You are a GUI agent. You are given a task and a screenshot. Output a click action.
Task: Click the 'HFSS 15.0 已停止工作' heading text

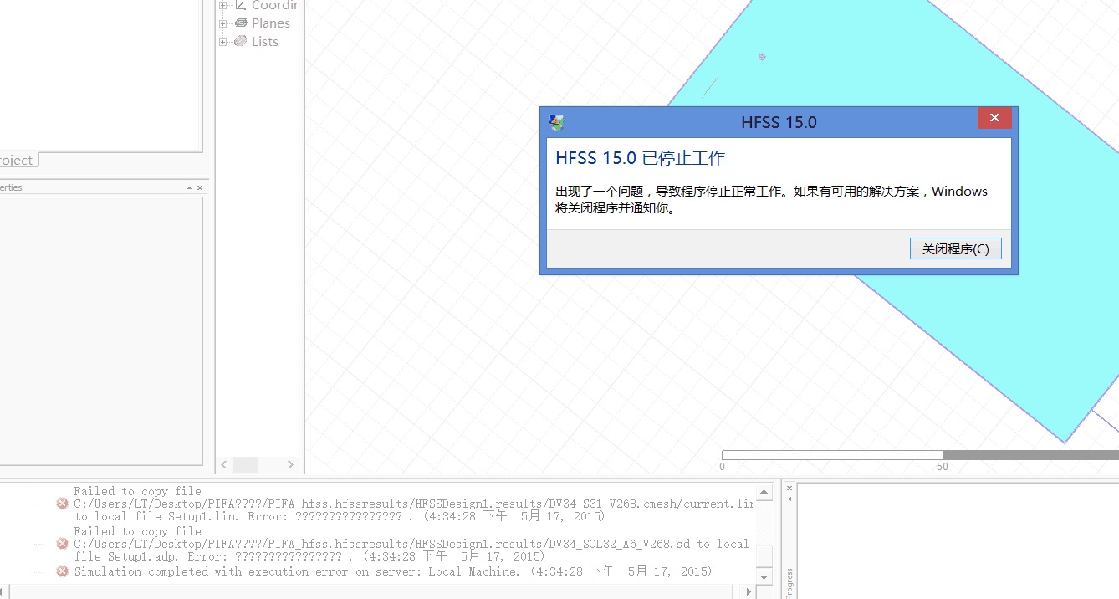coord(640,158)
